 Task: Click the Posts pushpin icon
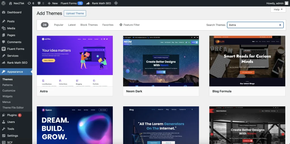3,21
